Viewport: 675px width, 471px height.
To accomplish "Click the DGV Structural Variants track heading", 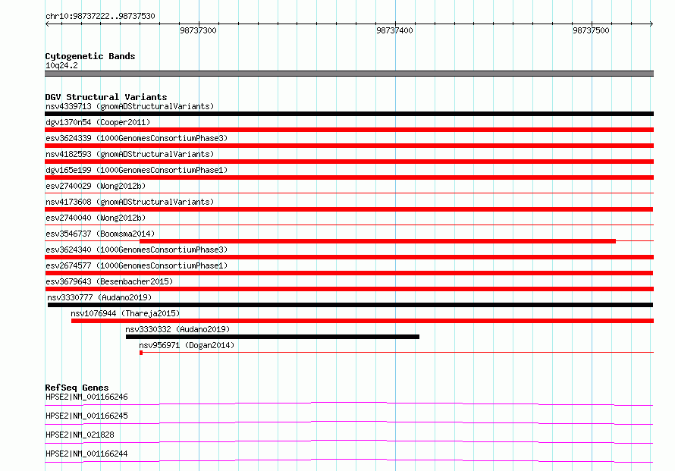I will [106, 97].
